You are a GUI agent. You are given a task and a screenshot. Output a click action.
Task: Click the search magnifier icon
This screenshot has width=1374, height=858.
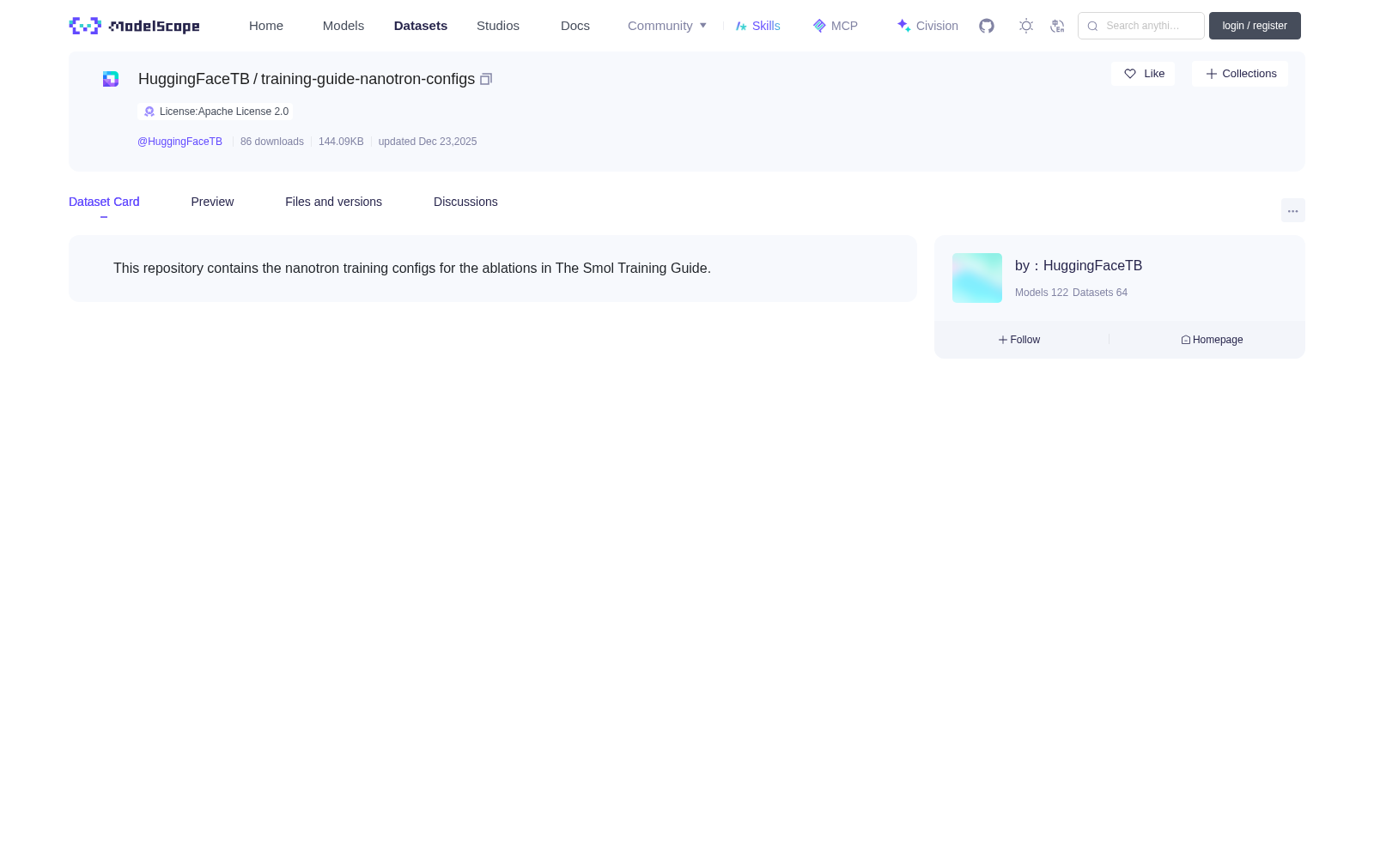[x=1092, y=26]
